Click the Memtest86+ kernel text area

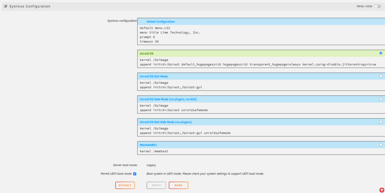[261, 151]
